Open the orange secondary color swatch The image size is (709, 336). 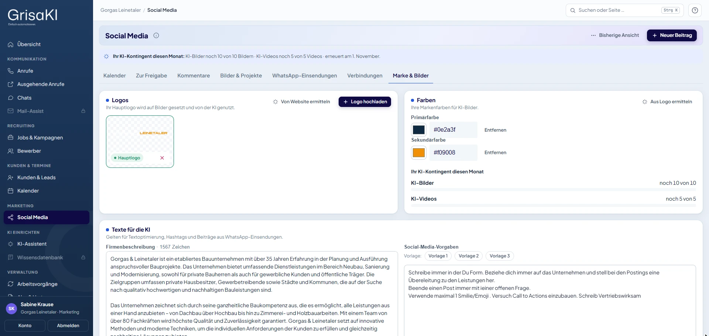click(419, 153)
